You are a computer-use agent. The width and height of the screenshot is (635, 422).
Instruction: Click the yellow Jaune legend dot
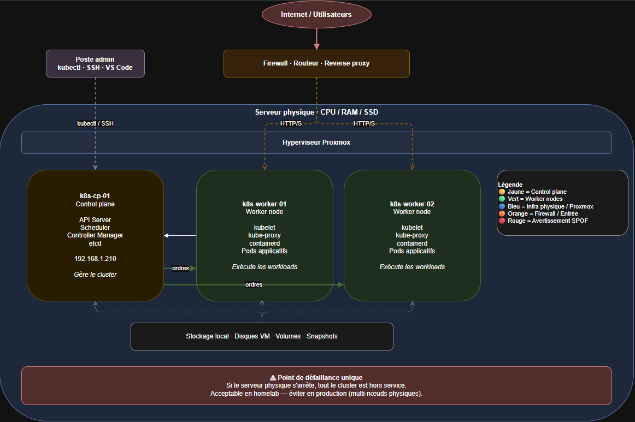point(502,192)
